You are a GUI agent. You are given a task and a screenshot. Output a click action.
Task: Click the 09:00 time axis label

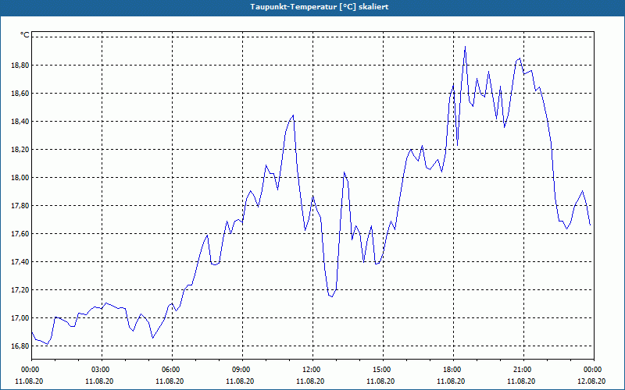(x=242, y=370)
